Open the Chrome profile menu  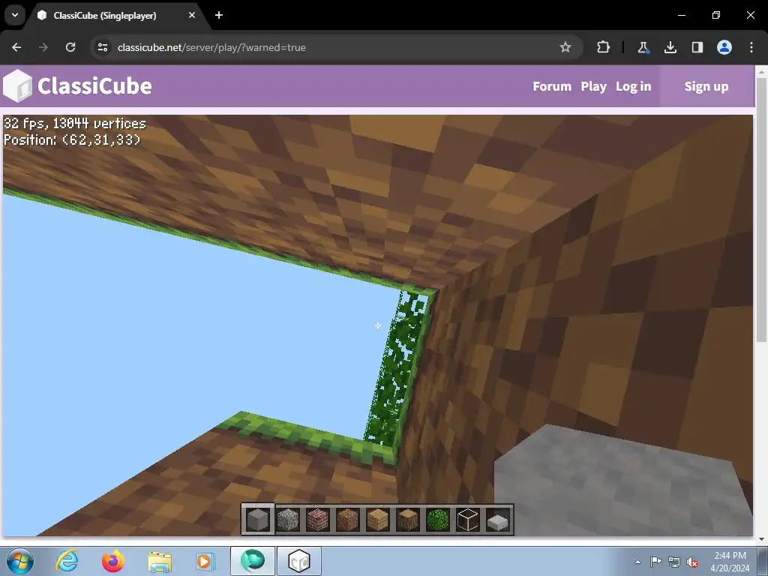coord(724,47)
